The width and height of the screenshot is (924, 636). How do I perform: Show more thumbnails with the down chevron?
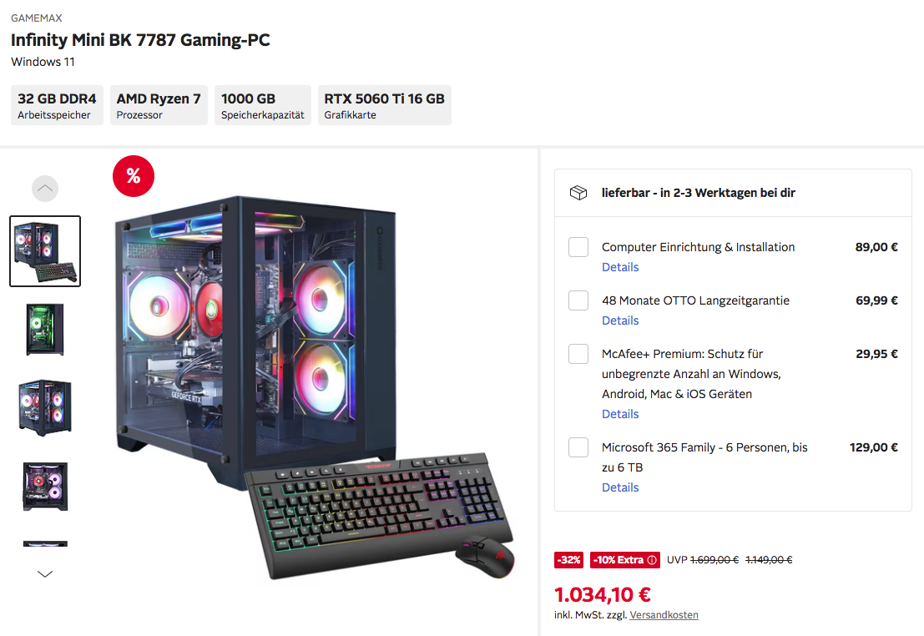45,573
